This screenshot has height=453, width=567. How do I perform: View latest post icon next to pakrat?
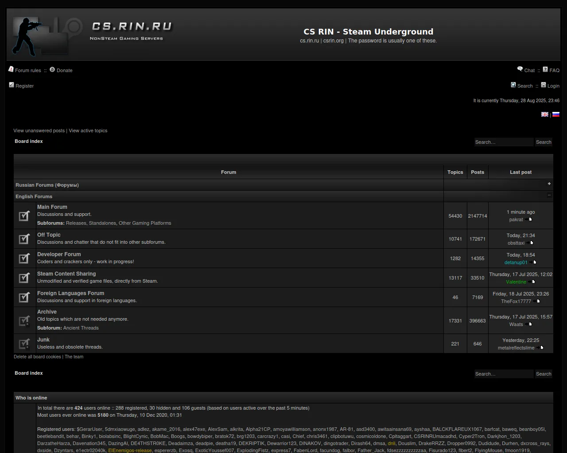click(528, 219)
